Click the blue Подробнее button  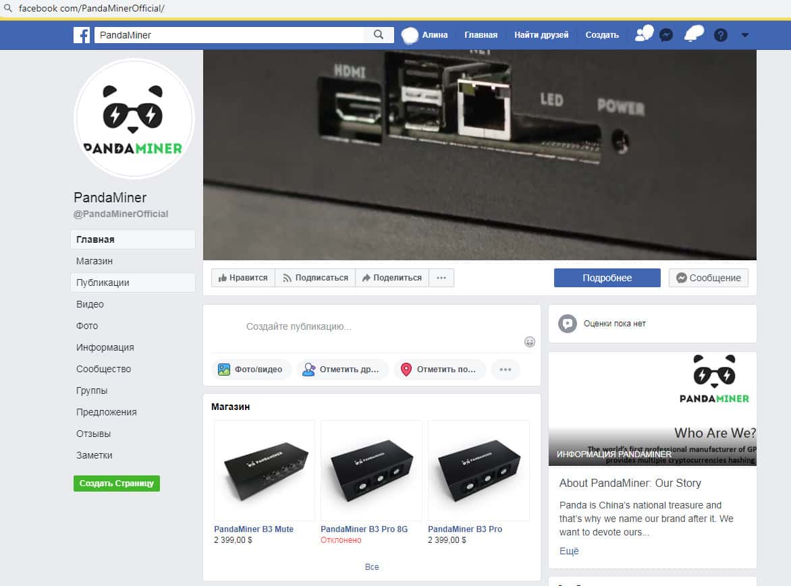[x=607, y=278]
